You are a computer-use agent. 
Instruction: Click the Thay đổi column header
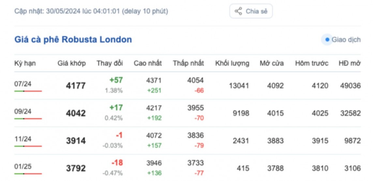[110, 63]
